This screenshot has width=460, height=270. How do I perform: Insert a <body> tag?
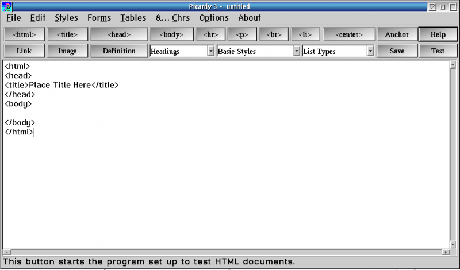pyautogui.click(x=171, y=34)
